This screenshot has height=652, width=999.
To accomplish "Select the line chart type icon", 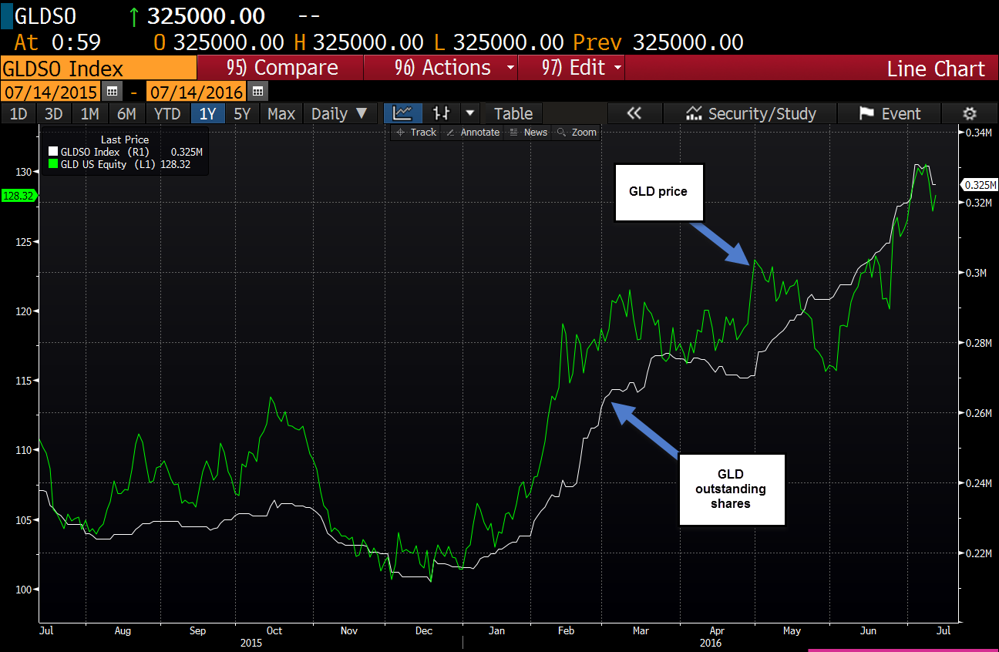I will pyautogui.click(x=402, y=113).
